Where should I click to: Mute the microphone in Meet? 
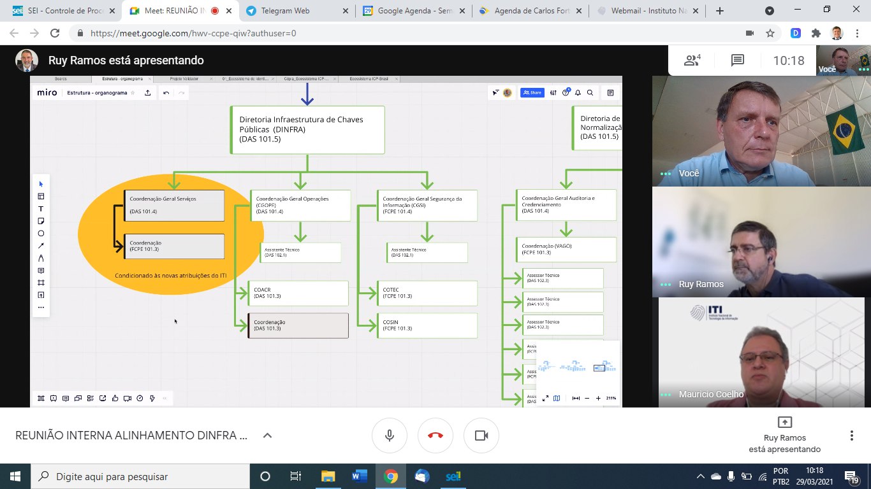pos(389,436)
